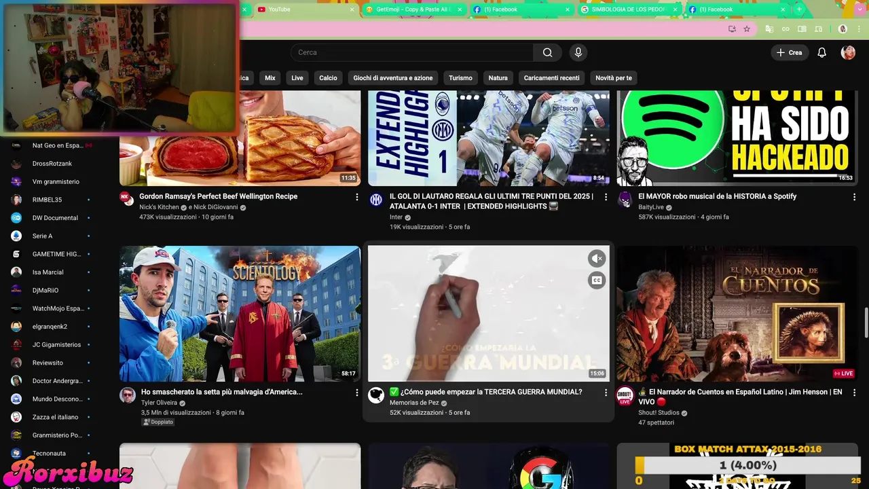The height and width of the screenshot is (489, 869).
Task: Close the GetEmoji browser tab
Action: point(460,10)
